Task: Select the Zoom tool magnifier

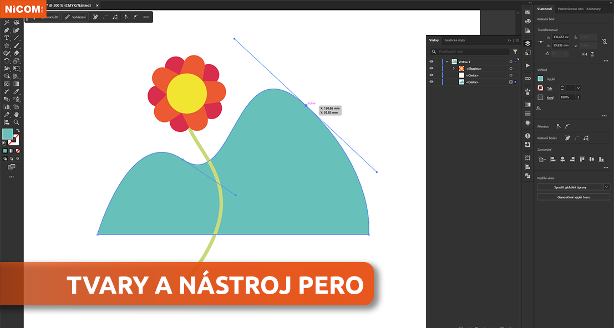Action: coord(17,122)
